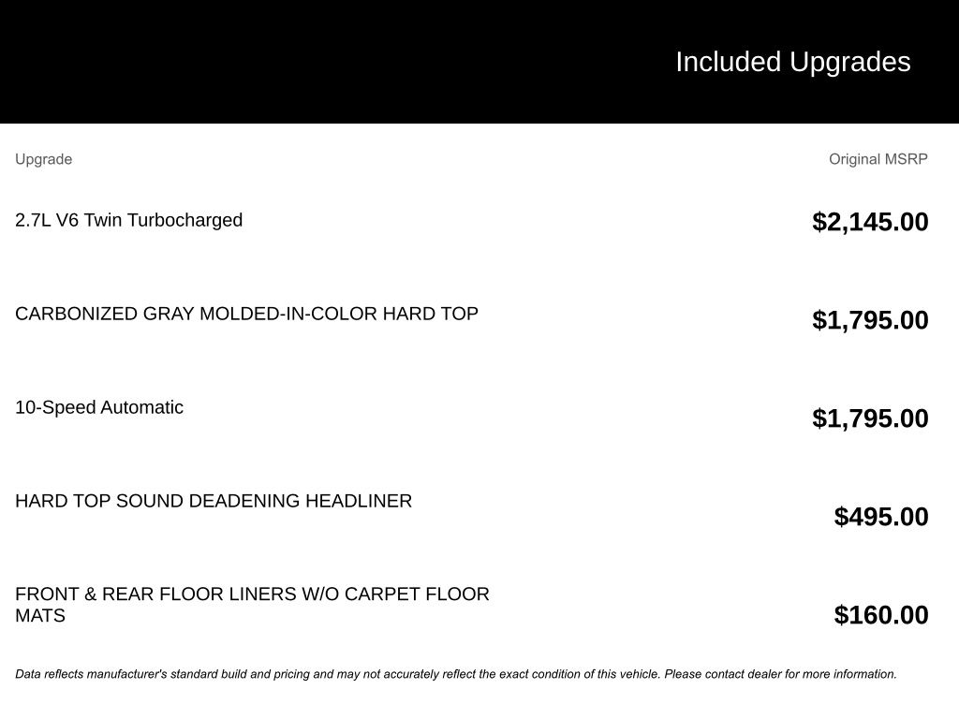This screenshot has width=959, height=719.
Task: Select the "Front & Rear Floor Liners" upgrade
Action: tap(252, 594)
